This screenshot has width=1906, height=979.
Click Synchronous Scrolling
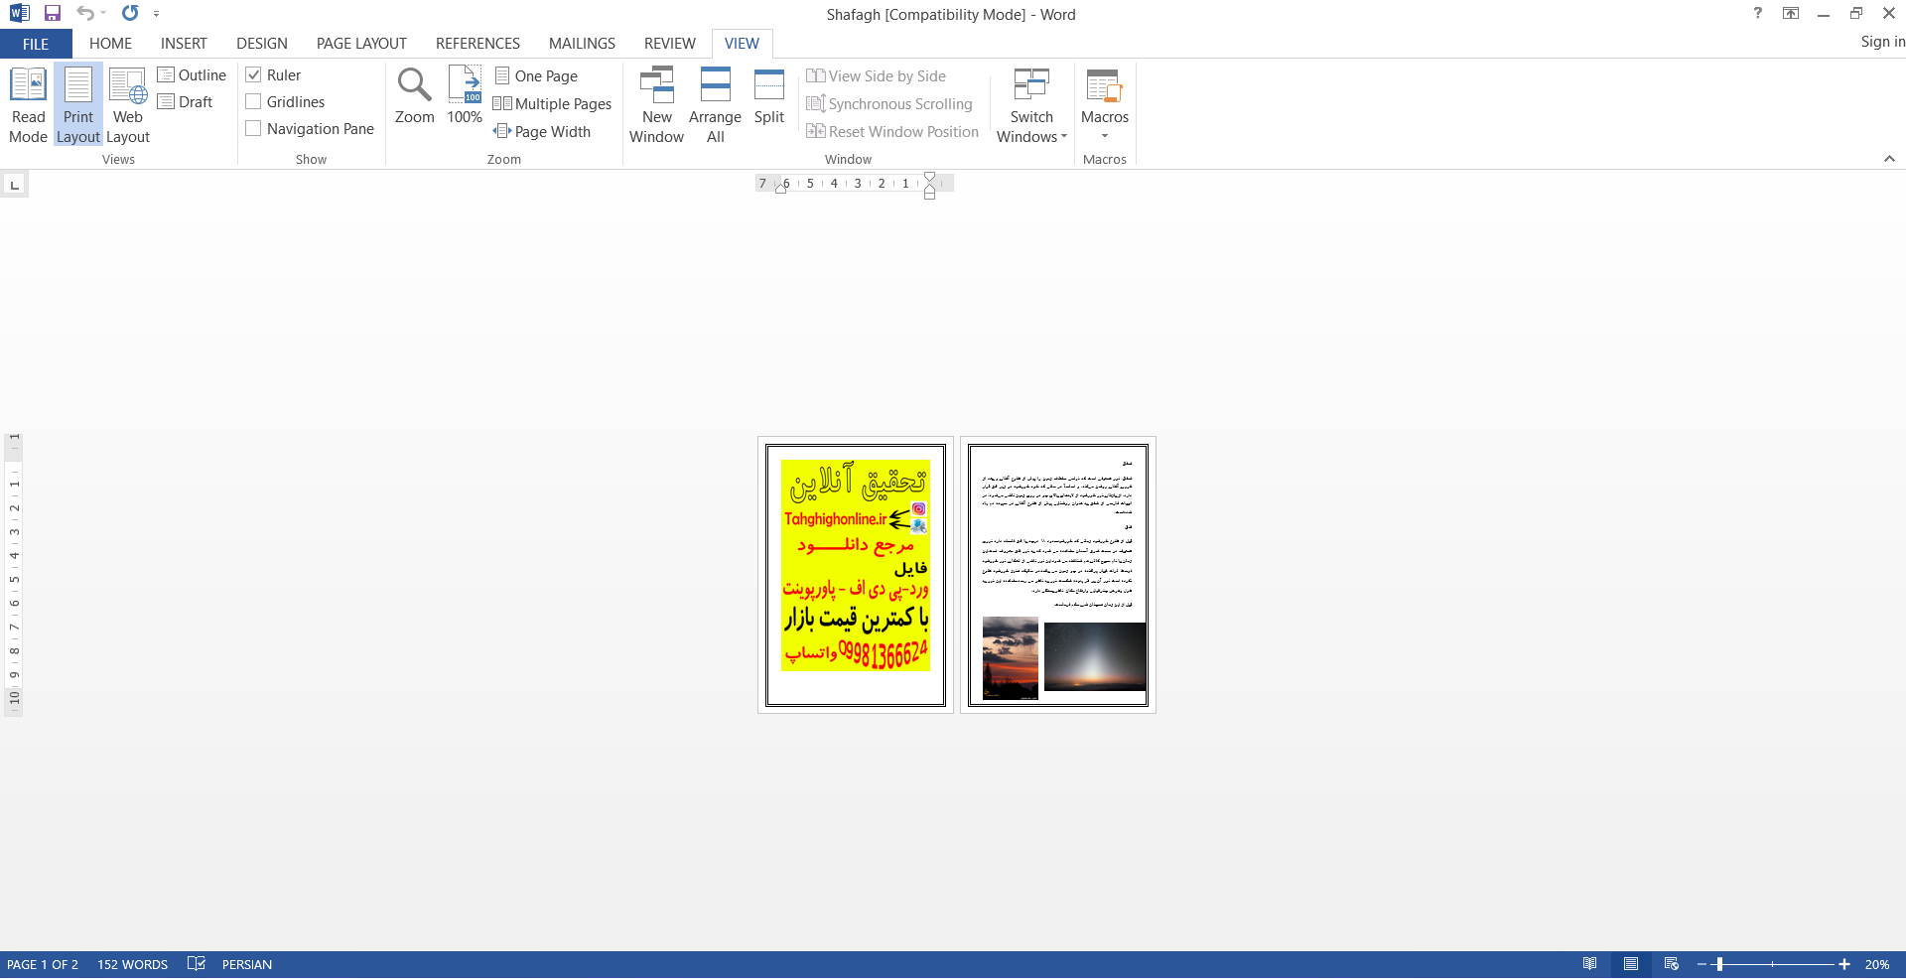[x=889, y=104]
